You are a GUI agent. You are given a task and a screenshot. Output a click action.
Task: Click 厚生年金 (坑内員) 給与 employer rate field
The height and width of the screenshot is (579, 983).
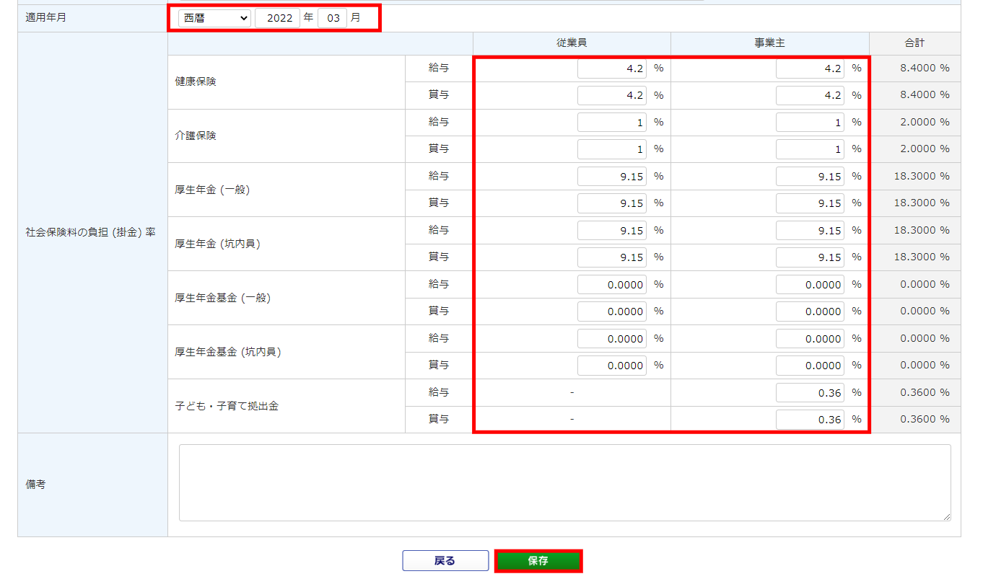tap(810, 231)
